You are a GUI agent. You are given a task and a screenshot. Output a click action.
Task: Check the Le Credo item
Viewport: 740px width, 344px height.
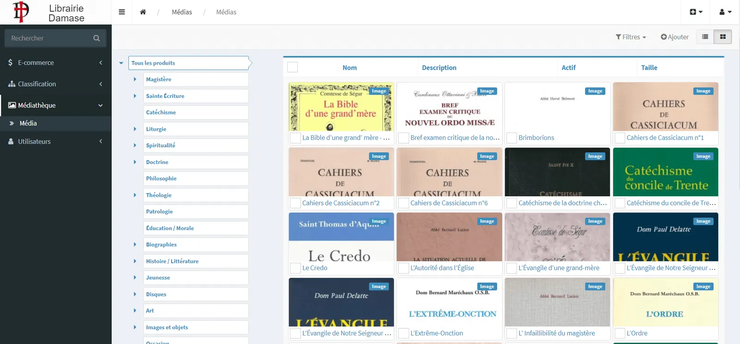tap(295, 268)
